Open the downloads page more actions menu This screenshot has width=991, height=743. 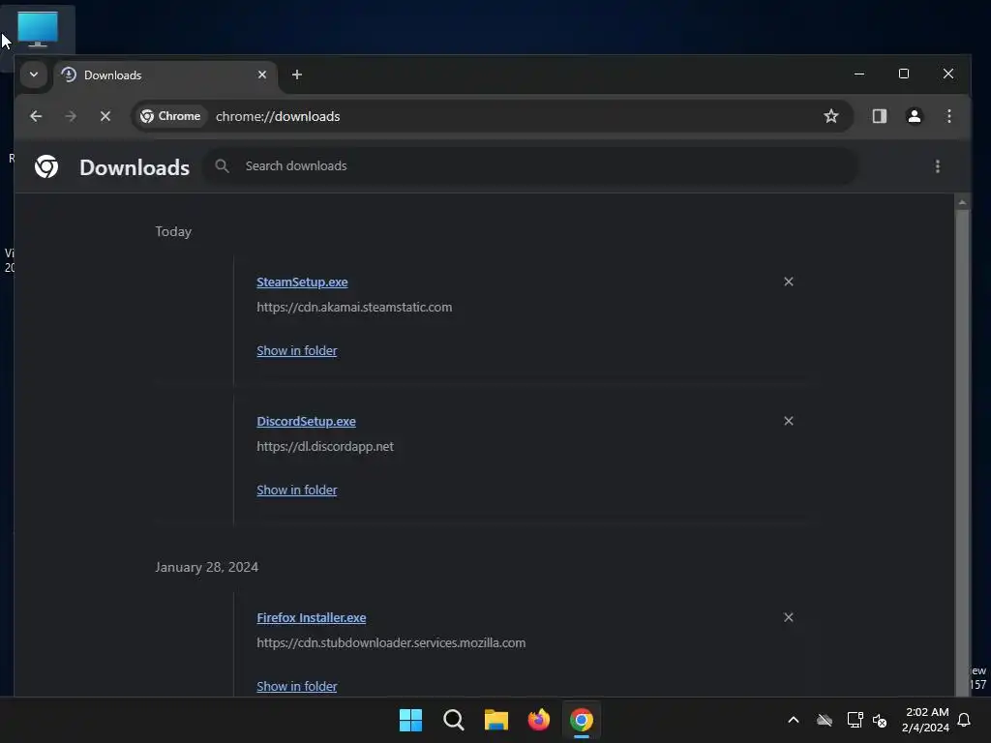tap(937, 166)
